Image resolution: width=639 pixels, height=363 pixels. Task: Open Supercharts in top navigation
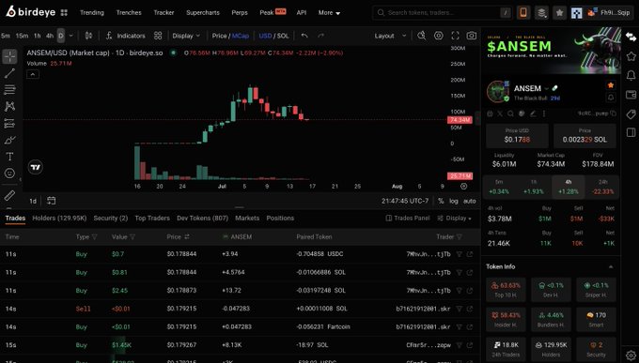tap(203, 12)
